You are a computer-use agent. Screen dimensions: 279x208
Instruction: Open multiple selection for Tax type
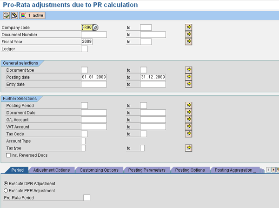click(x=189, y=148)
